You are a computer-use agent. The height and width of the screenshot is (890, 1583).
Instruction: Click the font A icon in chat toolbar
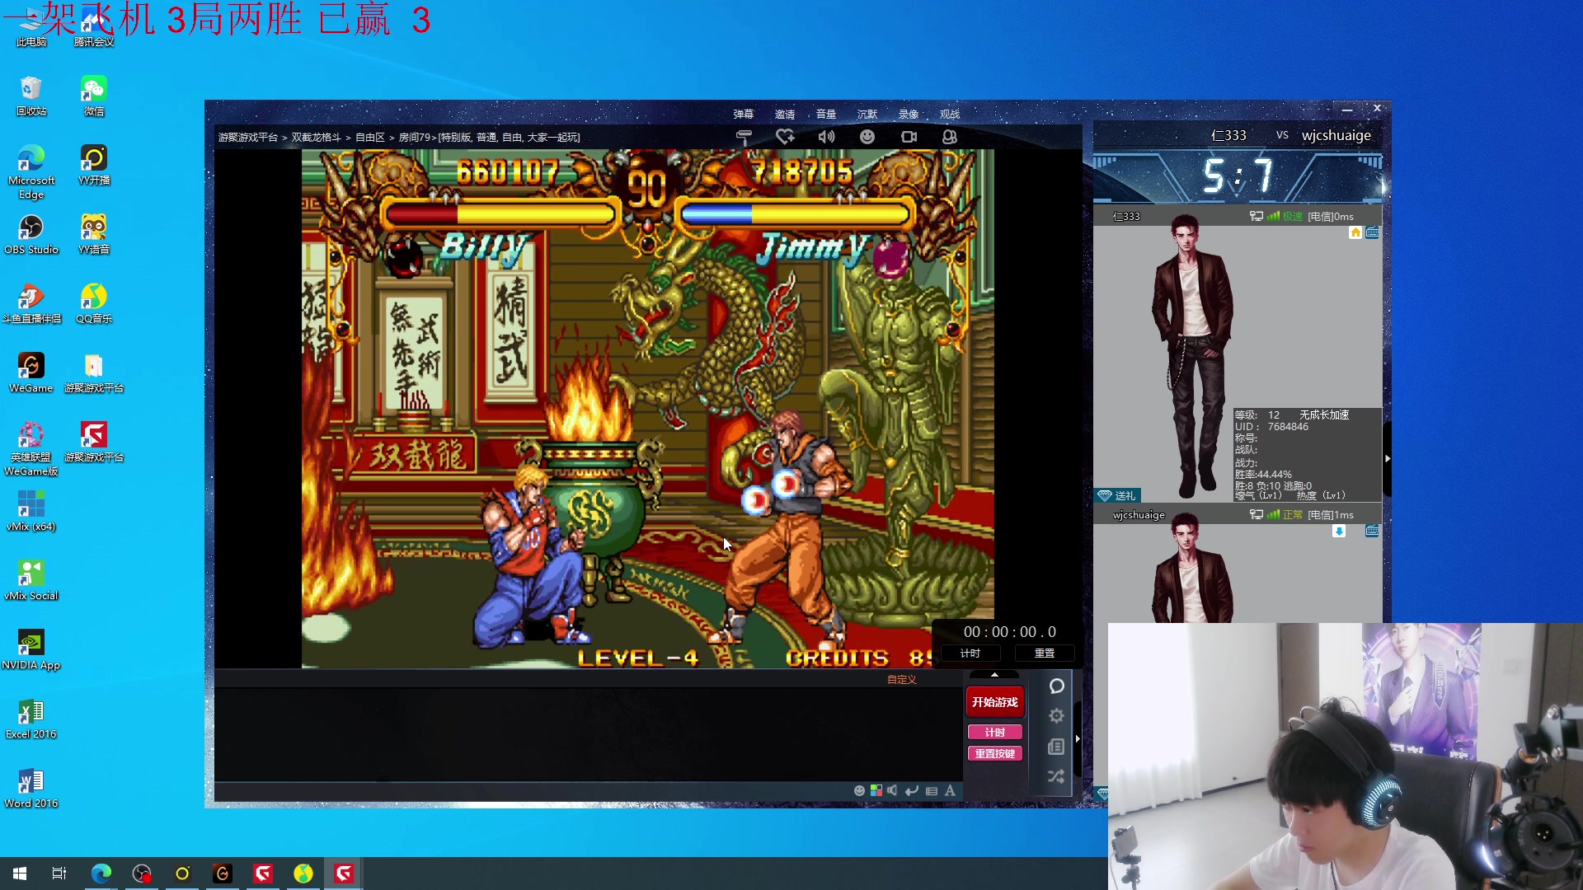coord(950,790)
